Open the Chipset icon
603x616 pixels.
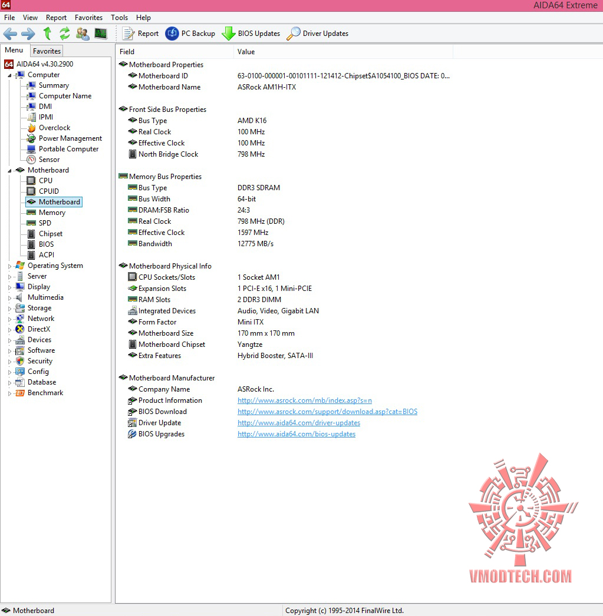(31, 234)
